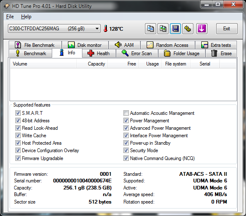246x216 pixels.
Task: Switch to the Erase tab
Action: coord(221,53)
